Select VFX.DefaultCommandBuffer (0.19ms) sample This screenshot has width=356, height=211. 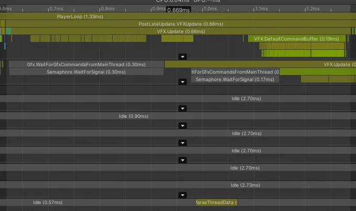coord(296,39)
